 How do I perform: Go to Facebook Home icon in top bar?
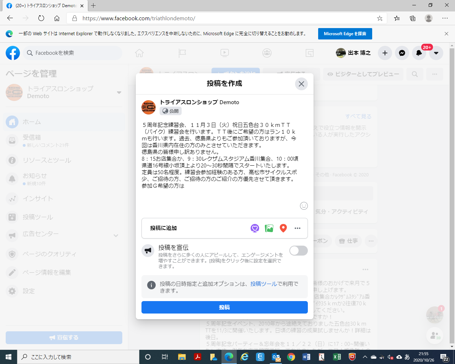pyautogui.click(x=139, y=53)
